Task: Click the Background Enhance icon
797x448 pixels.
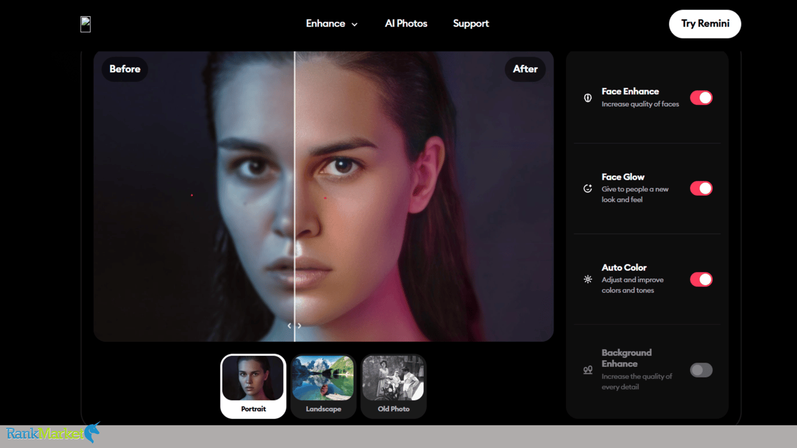Action: coord(588,370)
